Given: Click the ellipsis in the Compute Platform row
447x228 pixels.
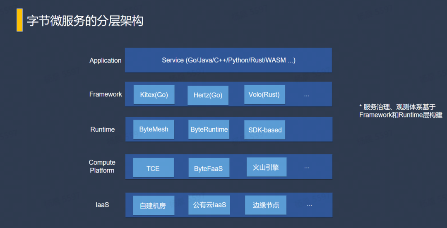Looking at the screenshot, I should (x=307, y=168).
